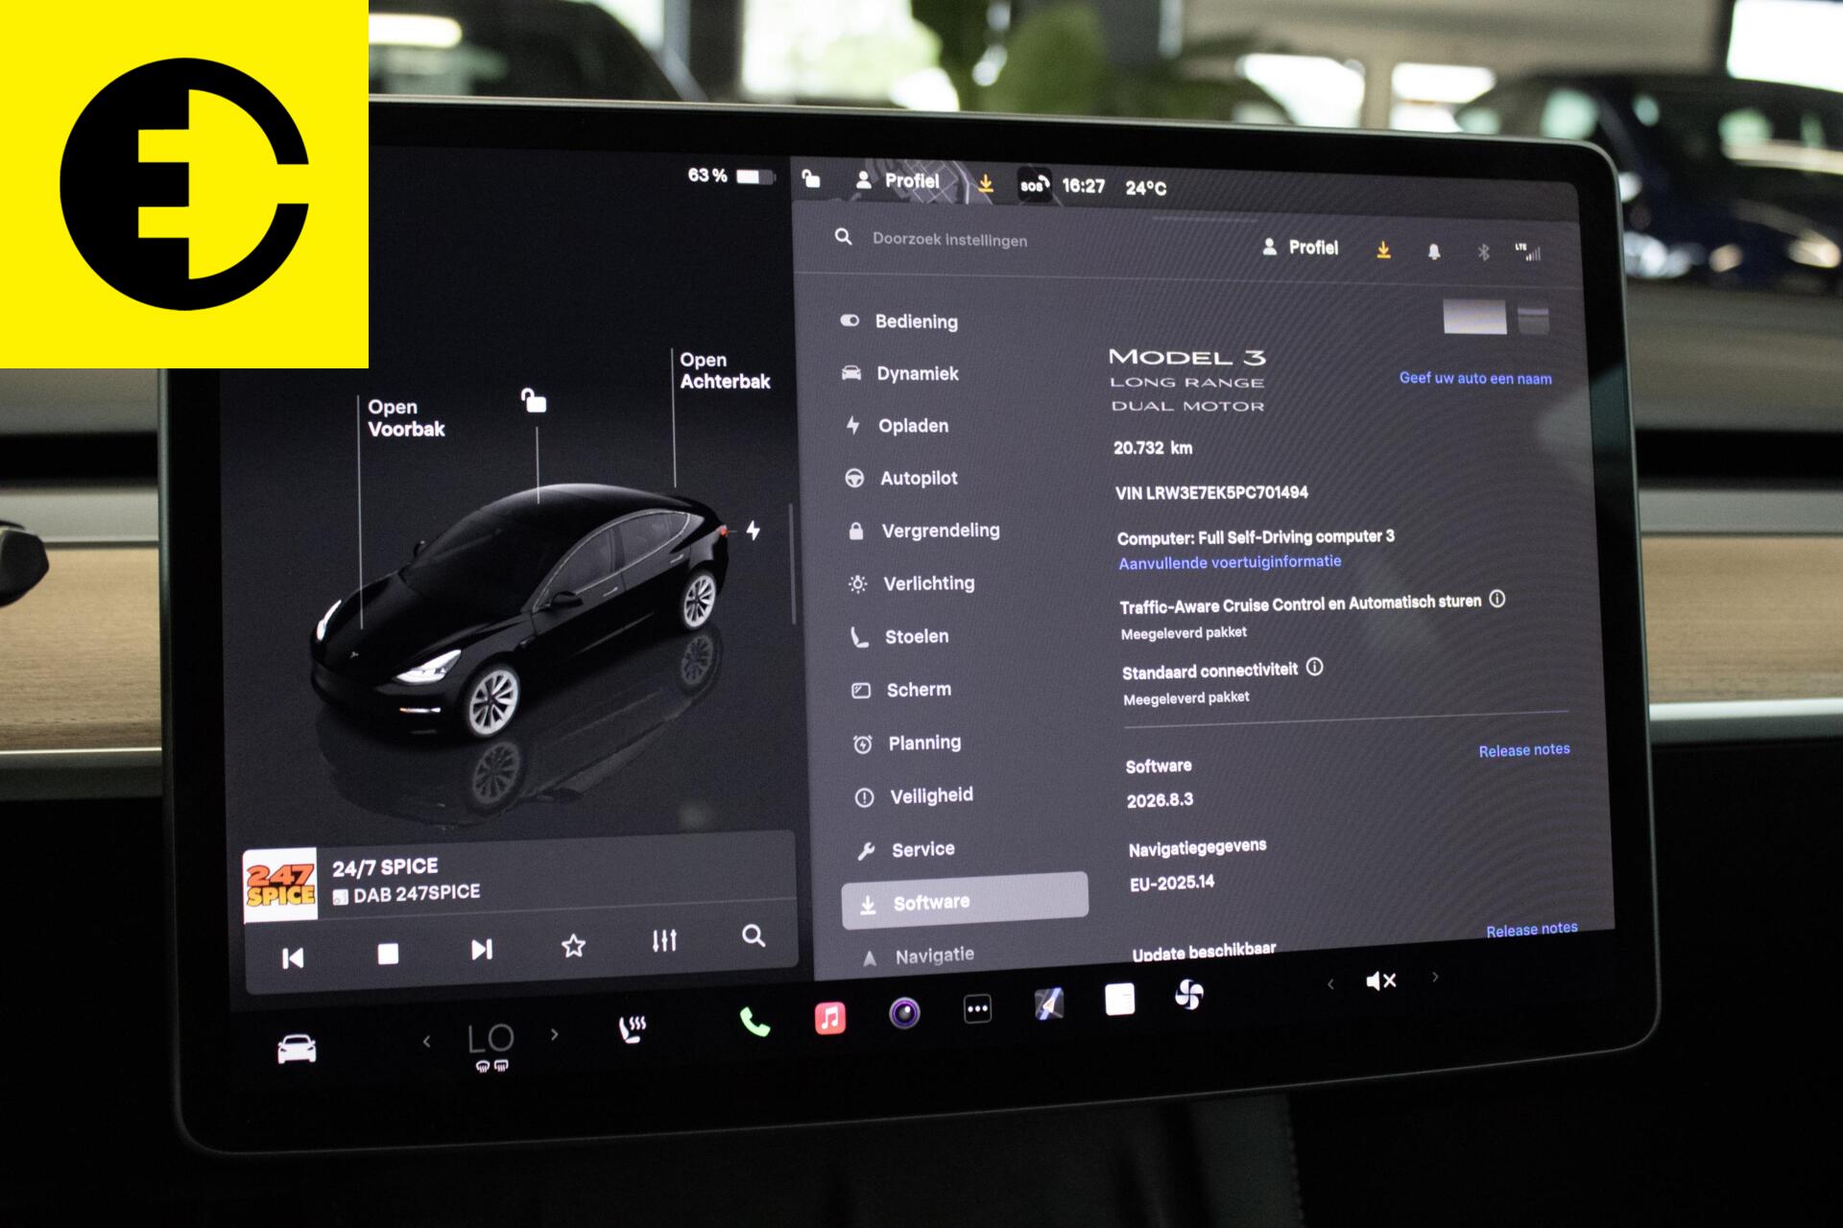The image size is (1843, 1228).
Task: Open audio equalizer settings icon
Action: pyautogui.click(x=664, y=940)
